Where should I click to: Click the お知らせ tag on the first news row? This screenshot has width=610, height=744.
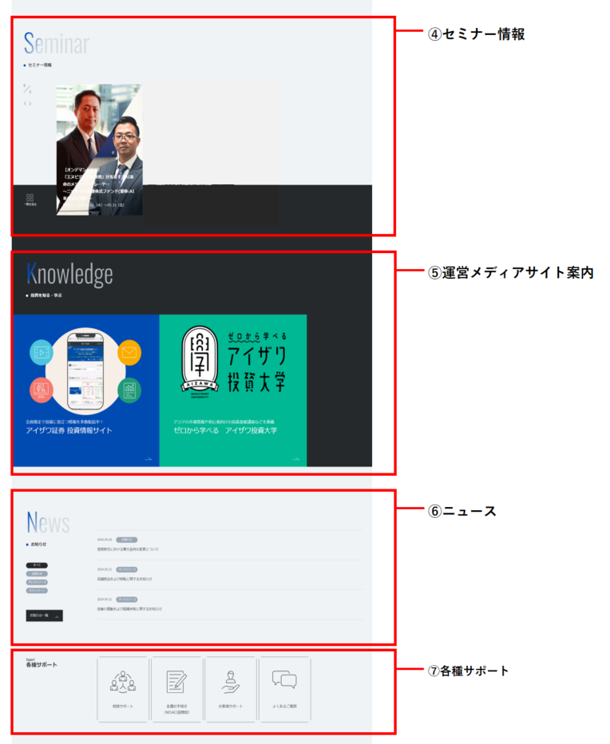127,540
